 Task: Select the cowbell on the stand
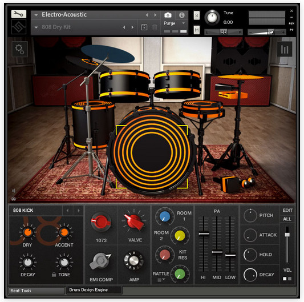(225, 87)
